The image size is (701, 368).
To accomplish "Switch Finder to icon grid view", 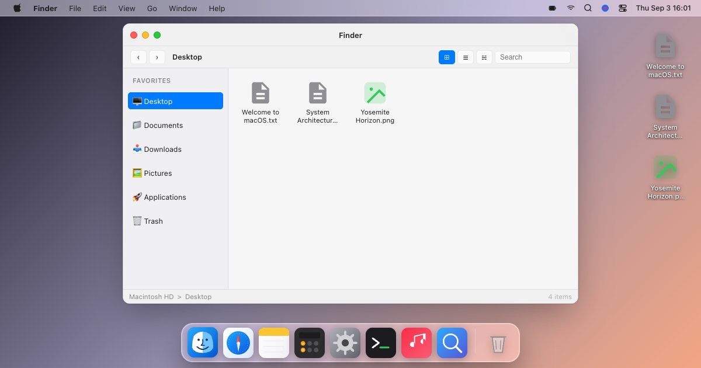I will coord(447,57).
